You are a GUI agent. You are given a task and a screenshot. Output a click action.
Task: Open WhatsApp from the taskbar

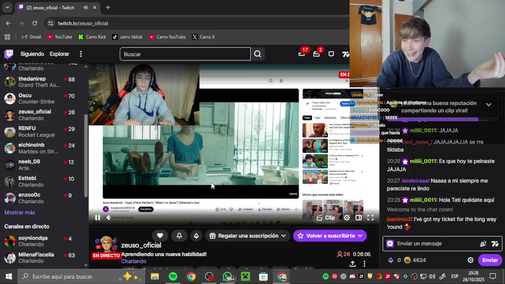(228, 277)
